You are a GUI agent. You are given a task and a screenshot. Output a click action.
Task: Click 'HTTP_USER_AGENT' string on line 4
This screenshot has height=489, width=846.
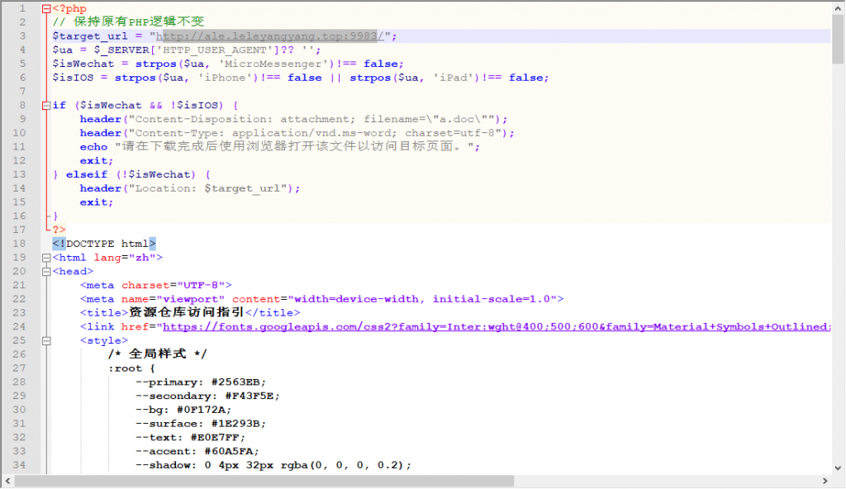point(217,50)
